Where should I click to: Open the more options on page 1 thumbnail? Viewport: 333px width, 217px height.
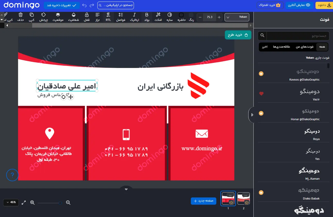click(230, 195)
